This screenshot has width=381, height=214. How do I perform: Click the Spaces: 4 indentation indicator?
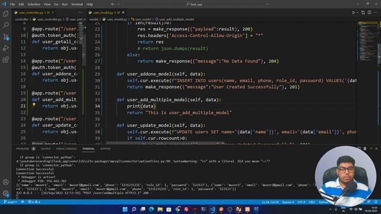288,202
